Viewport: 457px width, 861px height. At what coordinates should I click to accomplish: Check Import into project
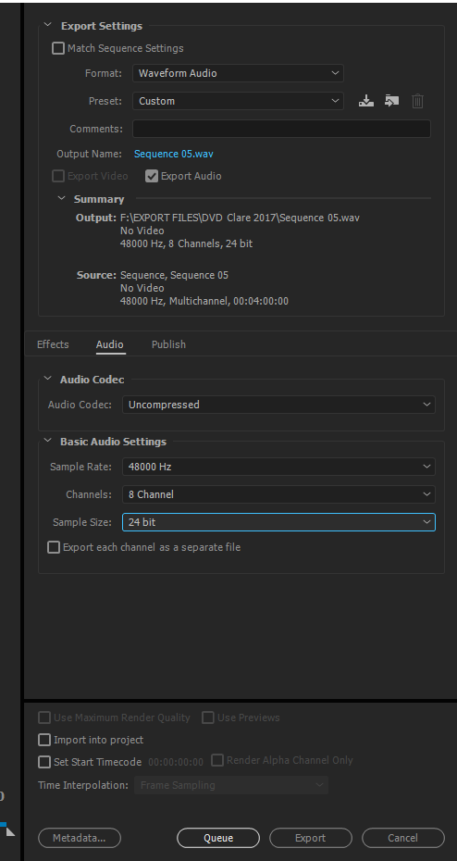(x=43, y=741)
